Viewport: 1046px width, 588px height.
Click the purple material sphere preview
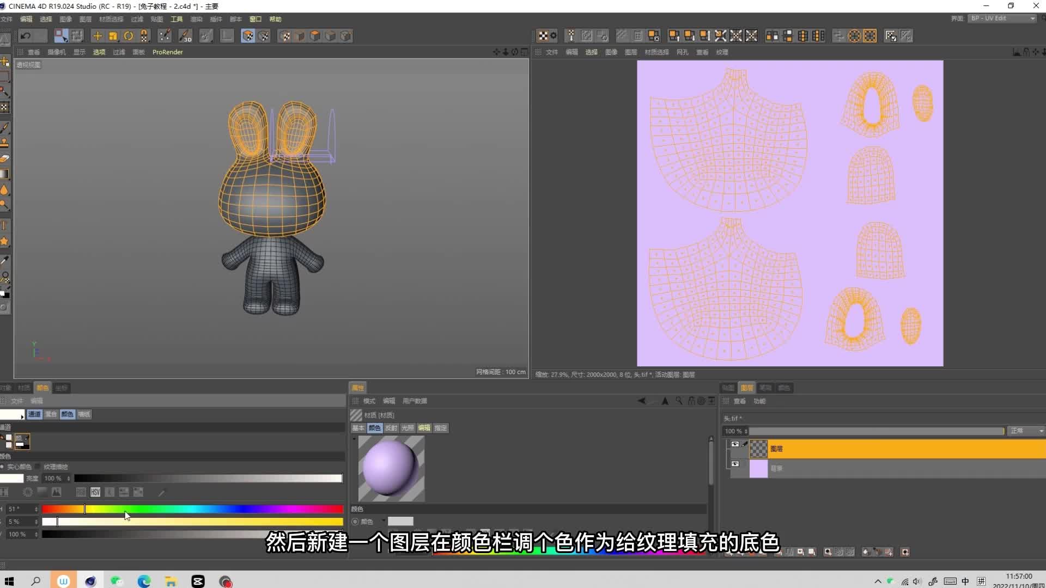coord(391,469)
